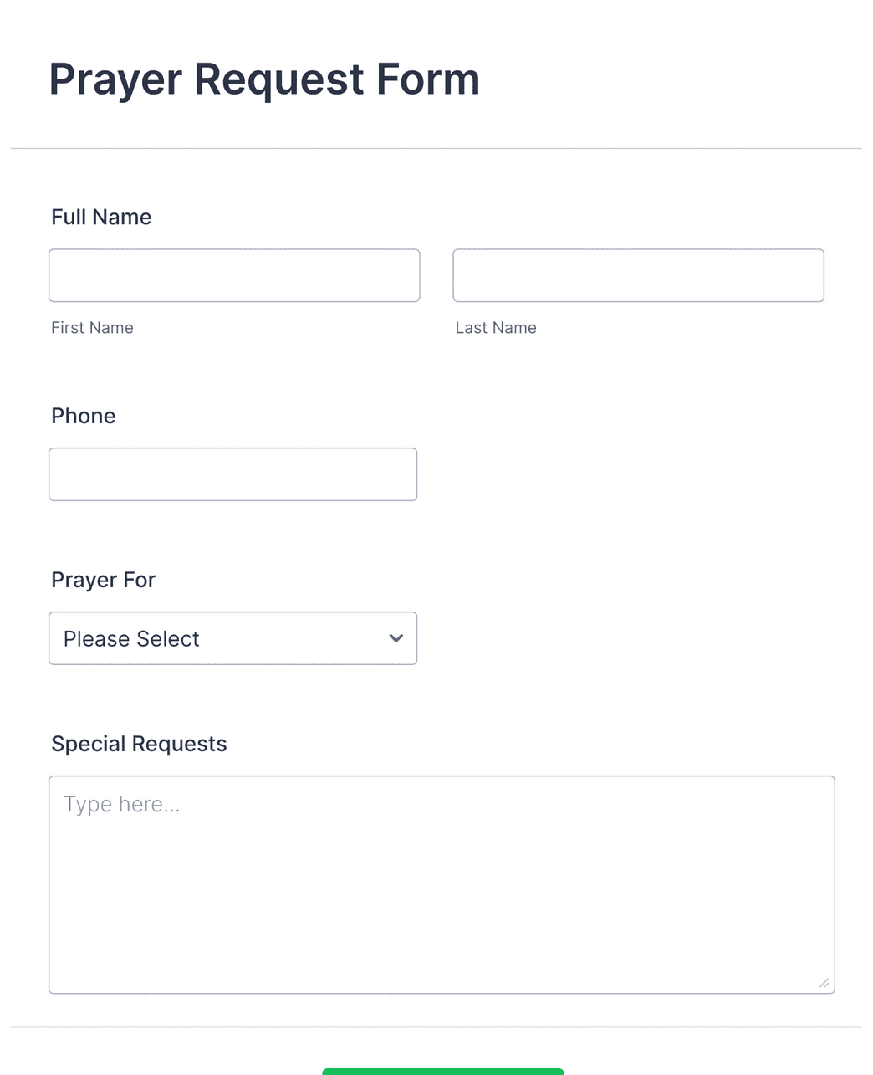
Task: Click the green submit button at bottom
Action: [442, 1072]
